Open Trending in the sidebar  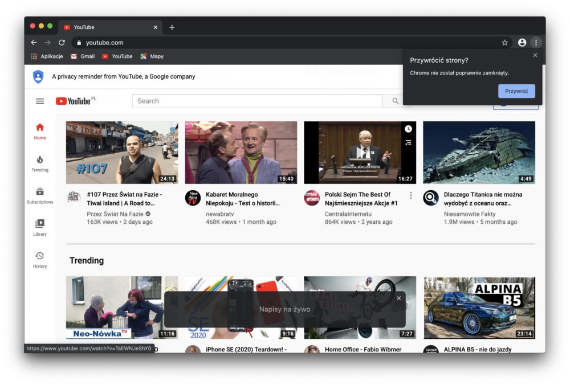[x=40, y=163]
